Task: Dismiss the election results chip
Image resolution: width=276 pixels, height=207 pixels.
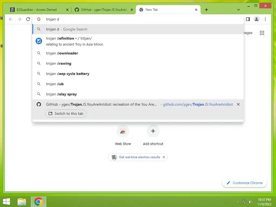Action: click(164, 157)
